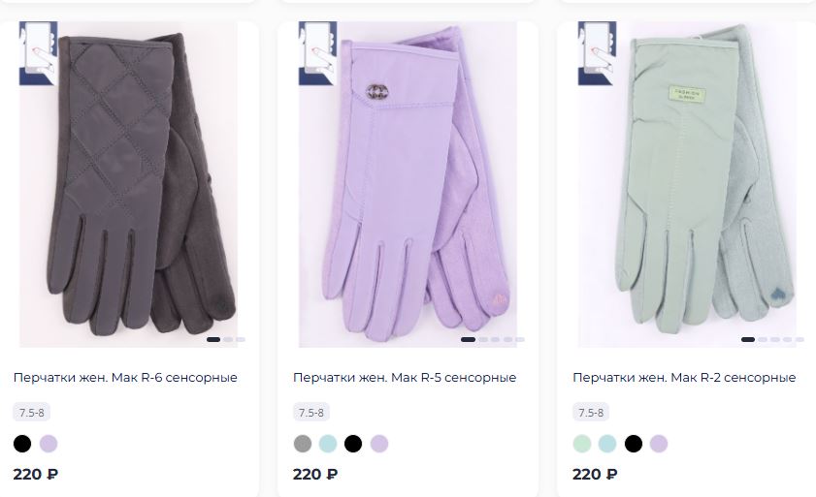The image size is (816, 497).
Task: Open the lilac R-5 gloves photo
Action: point(408,184)
